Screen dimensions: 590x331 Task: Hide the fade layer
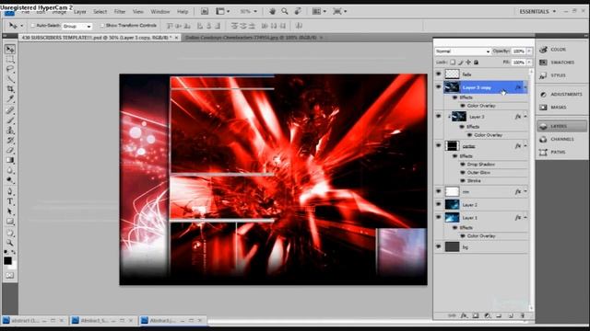(439, 74)
